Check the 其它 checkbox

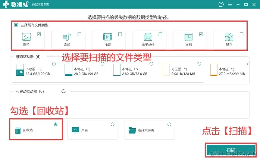point(241,34)
